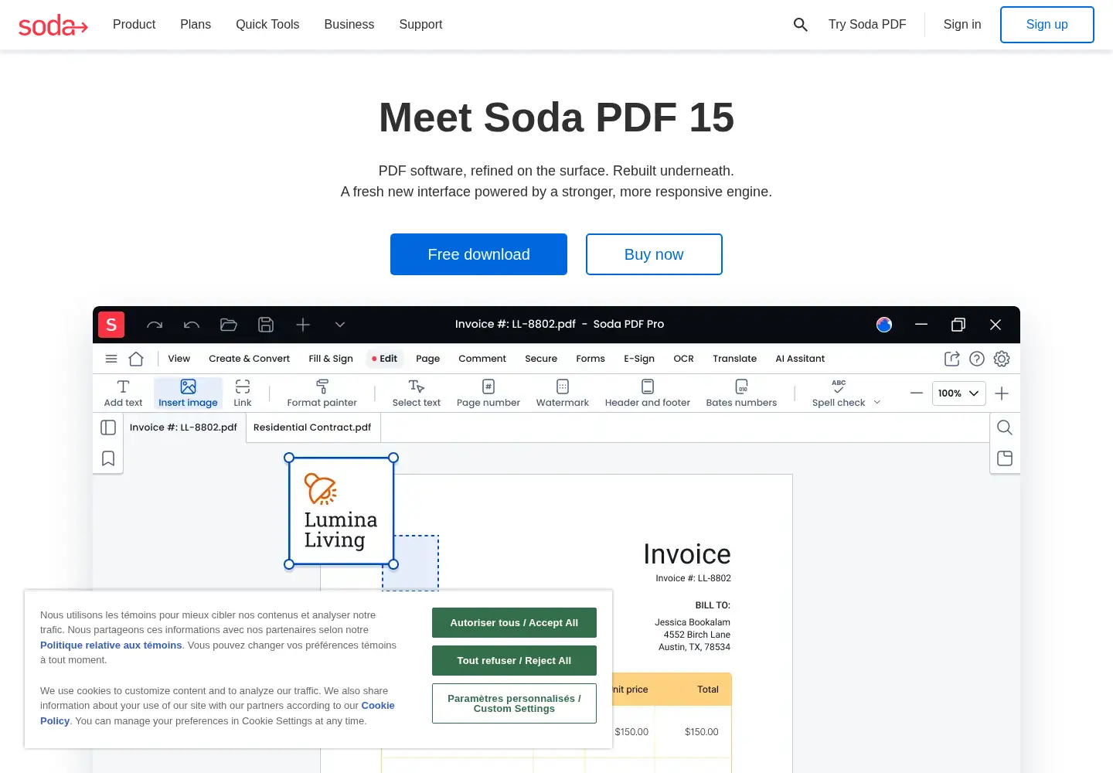Click the bookmark panel icon
The image size is (1113, 773).
tap(108, 458)
